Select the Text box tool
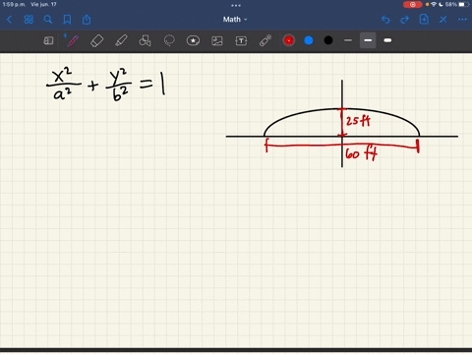472x354 pixels. pos(241,40)
